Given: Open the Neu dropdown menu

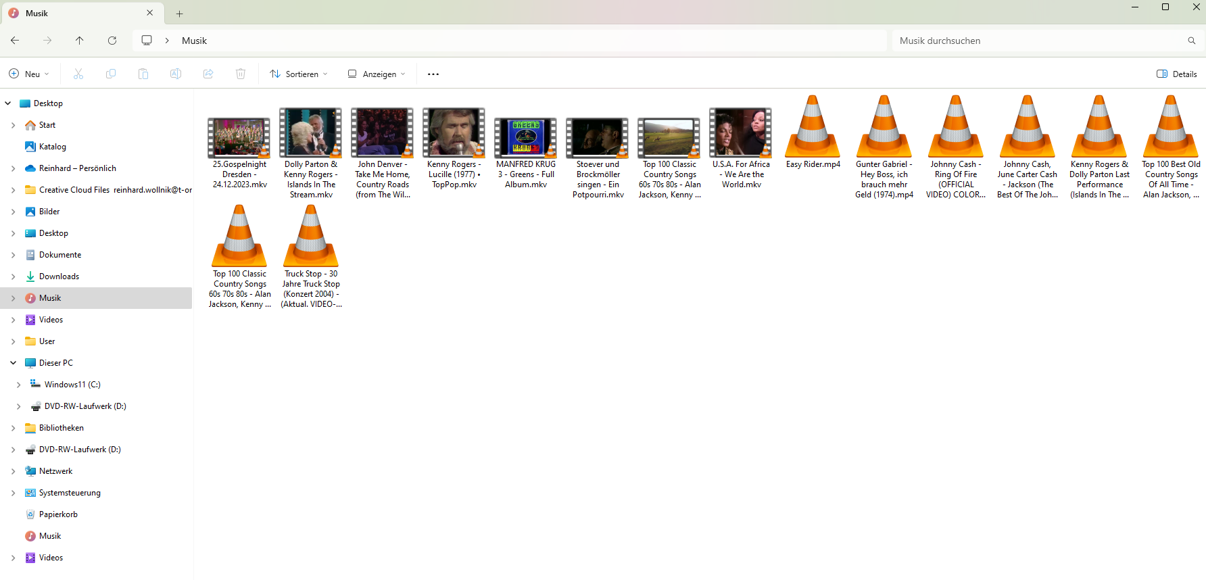Looking at the screenshot, I should click(x=29, y=74).
